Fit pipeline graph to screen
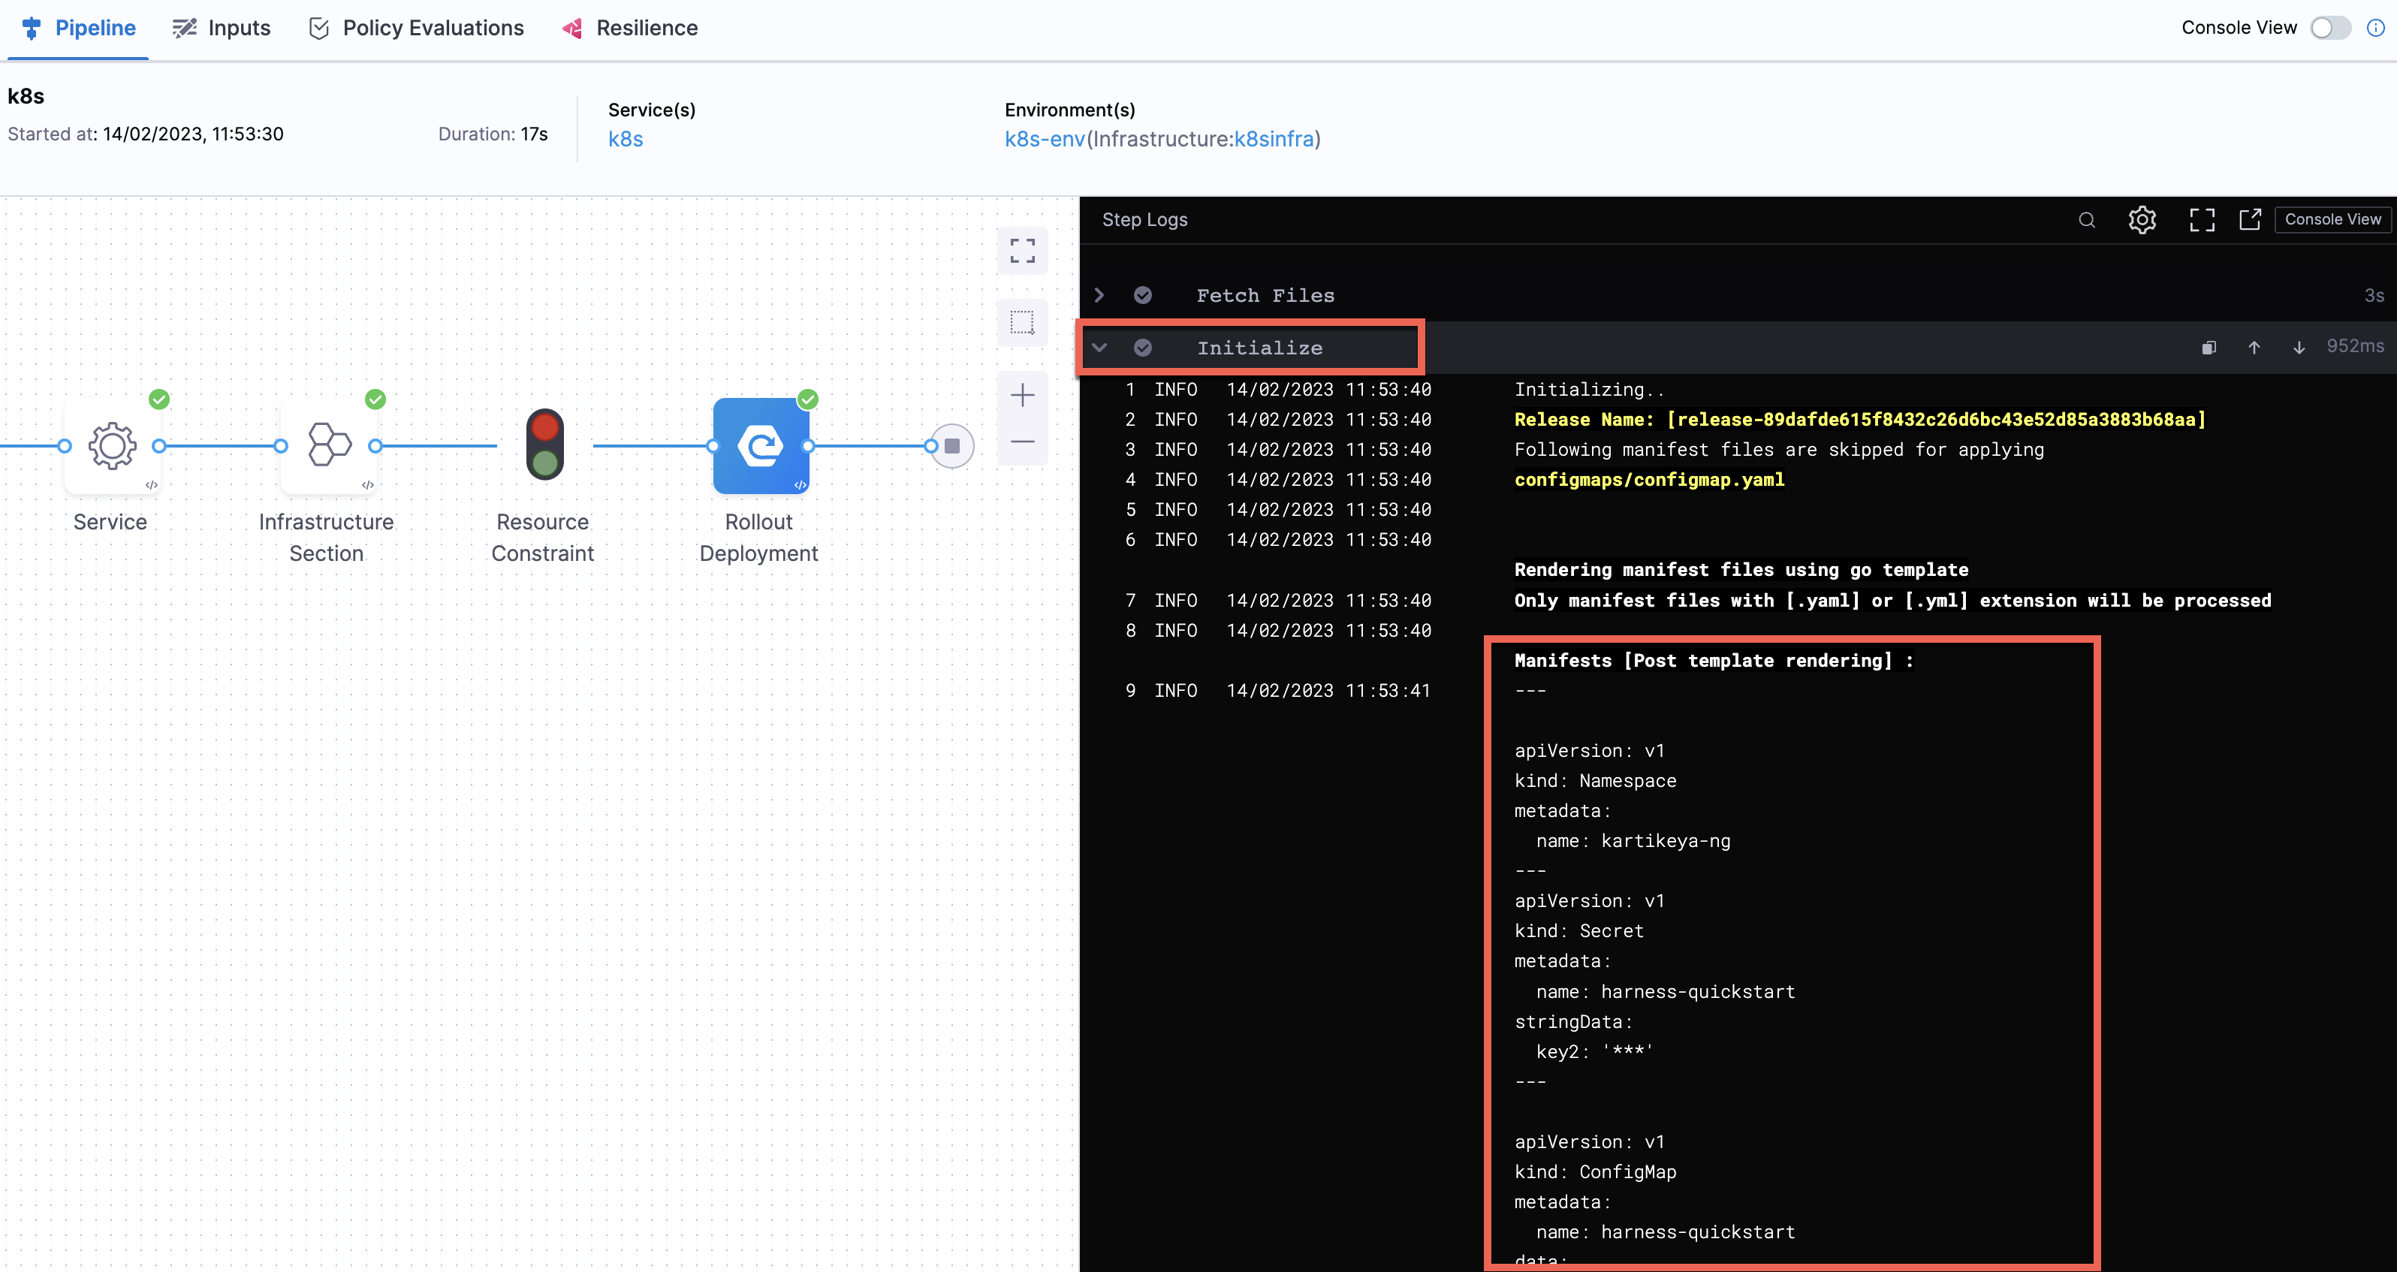This screenshot has width=2397, height=1272. (x=1023, y=252)
